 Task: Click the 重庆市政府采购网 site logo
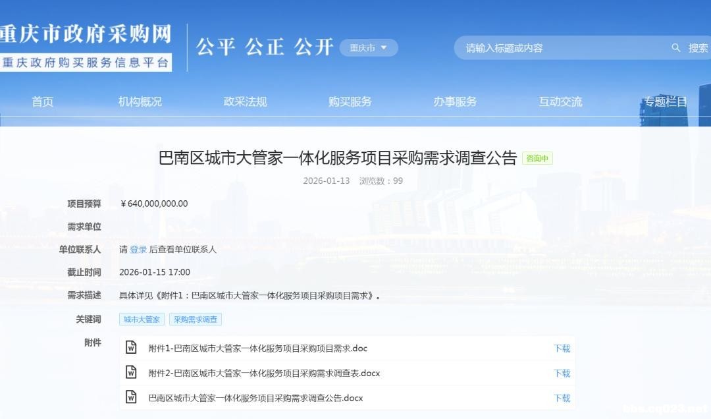86,46
